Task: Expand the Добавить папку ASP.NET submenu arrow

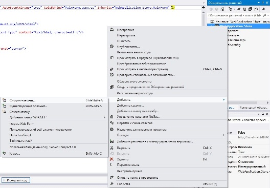Action: coord(105,117)
